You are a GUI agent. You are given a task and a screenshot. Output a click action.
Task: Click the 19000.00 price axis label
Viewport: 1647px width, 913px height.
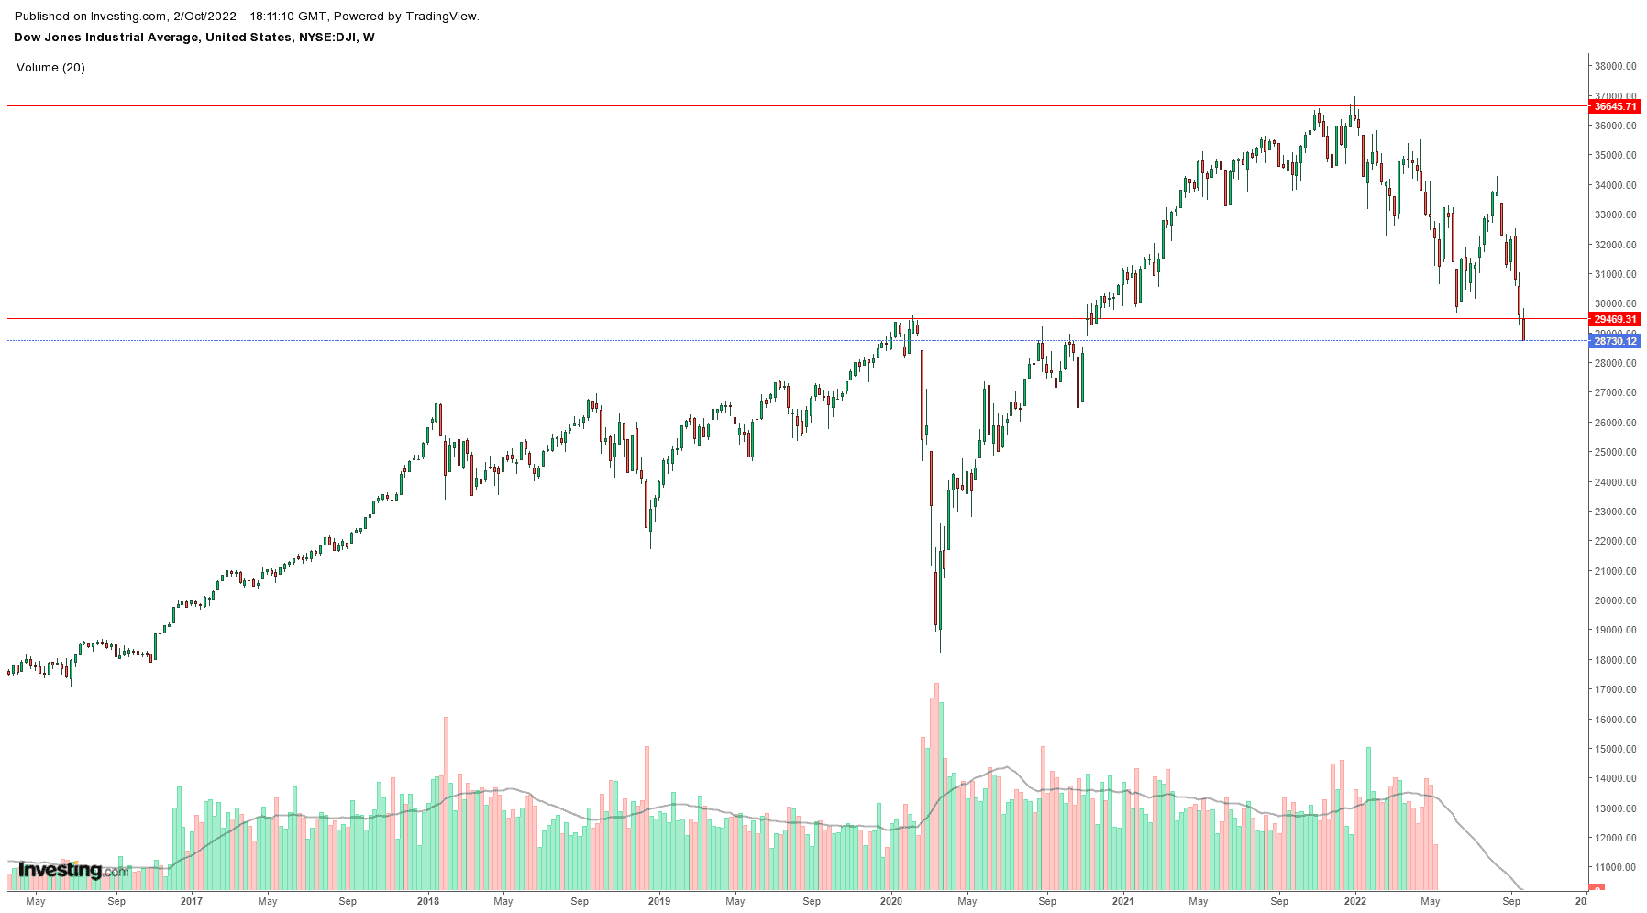[x=1615, y=630]
